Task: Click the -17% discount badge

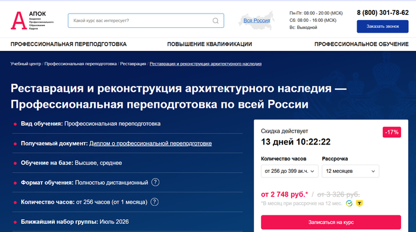Action: click(x=392, y=132)
